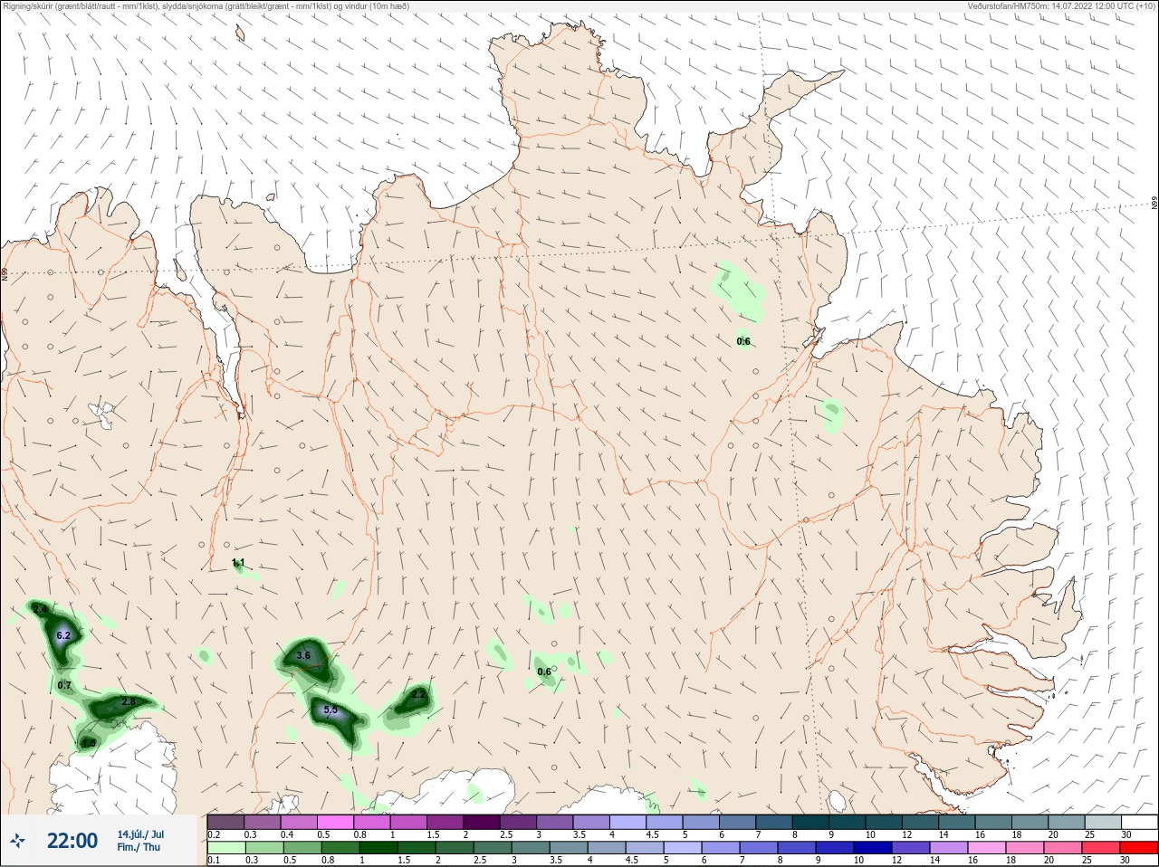Select the 5.5 precipitation value on the map

(330, 710)
